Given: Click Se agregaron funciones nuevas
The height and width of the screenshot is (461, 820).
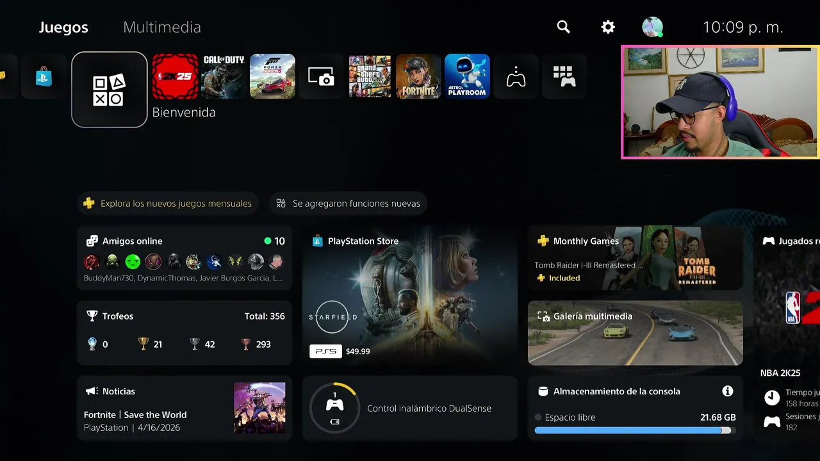Looking at the screenshot, I should point(348,204).
